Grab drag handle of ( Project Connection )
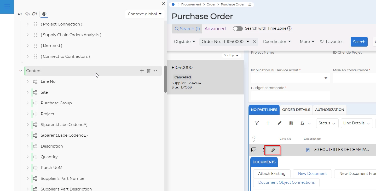This screenshot has width=376, height=191. click(x=35, y=24)
